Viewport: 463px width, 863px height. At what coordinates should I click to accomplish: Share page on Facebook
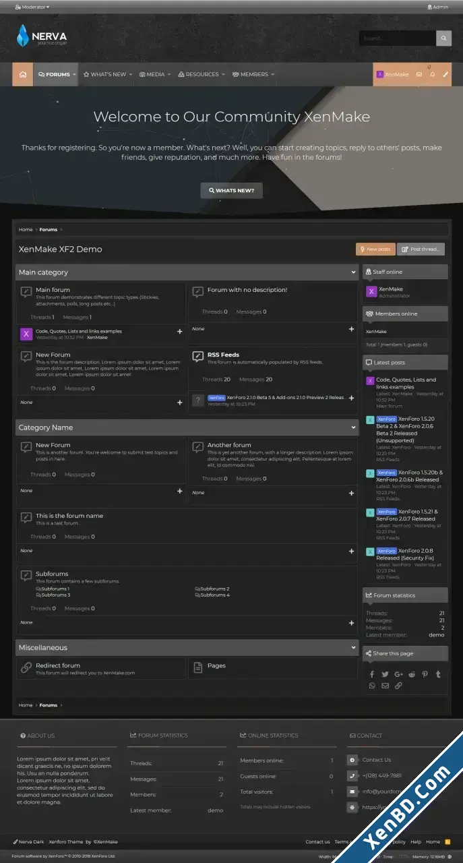point(372,674)
